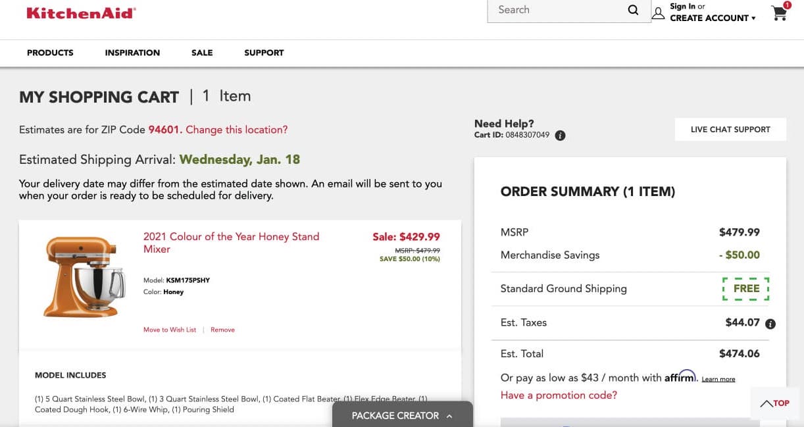Move the mixer to Wish List
Viewport: 804px width, 427px height.
pos(170,330)
